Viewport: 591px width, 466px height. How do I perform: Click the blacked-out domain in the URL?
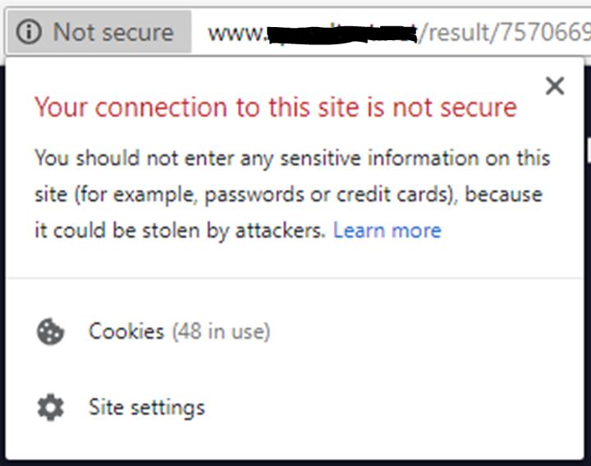[341, 34]
